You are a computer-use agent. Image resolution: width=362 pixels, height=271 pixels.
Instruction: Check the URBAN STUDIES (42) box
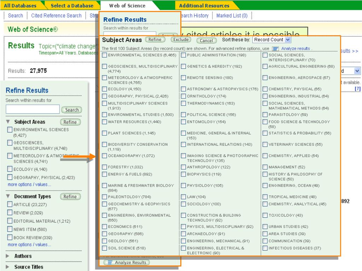(x=265, y=227)
